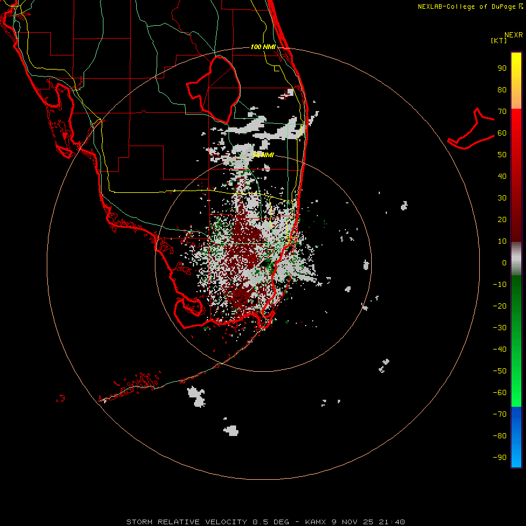The height and width of the screenshot is (526, 526).
Task: Click the 0 value on the velocity scale
Action: pyautogui.click(x=504, y=263)
